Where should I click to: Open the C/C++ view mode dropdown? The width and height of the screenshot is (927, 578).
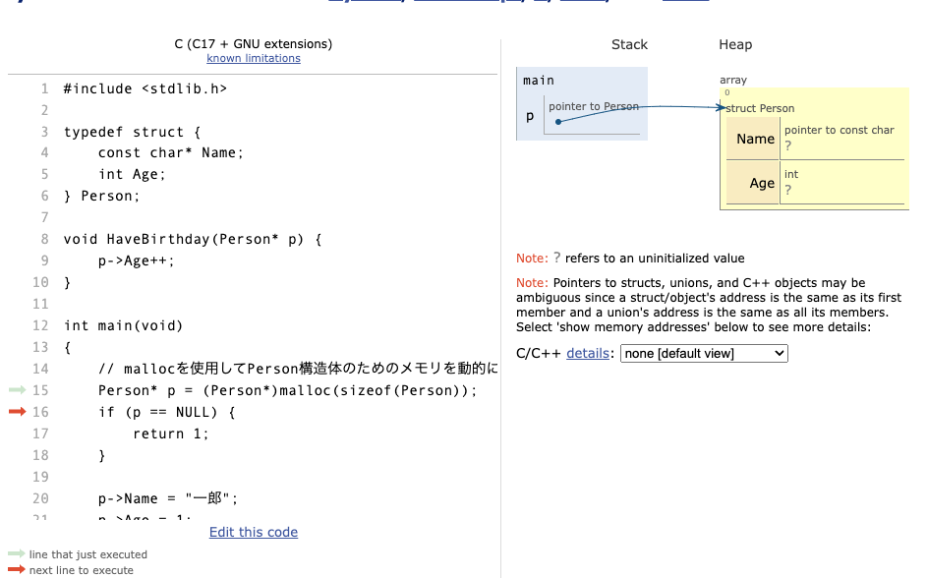coord(703,353)
